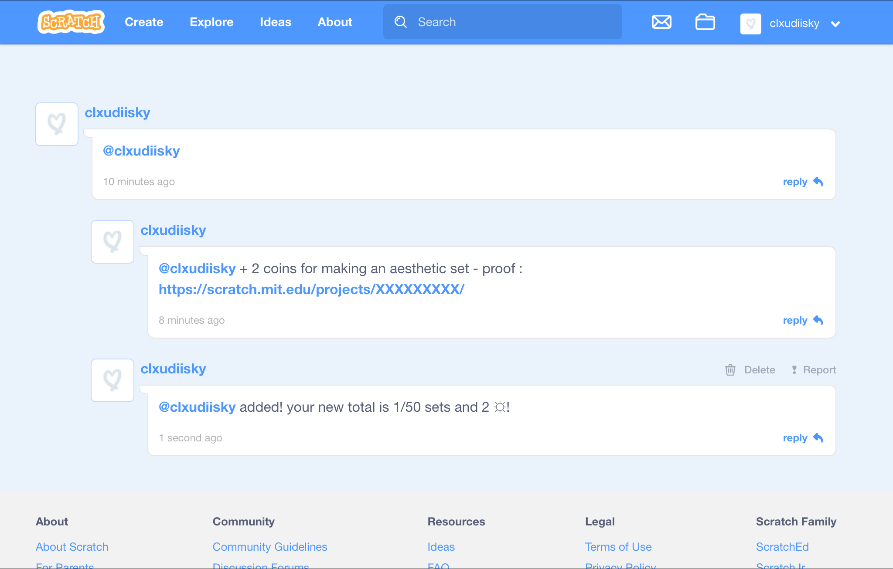Open the messages envelope icon
893x569 pixels.
pos(661,22)
